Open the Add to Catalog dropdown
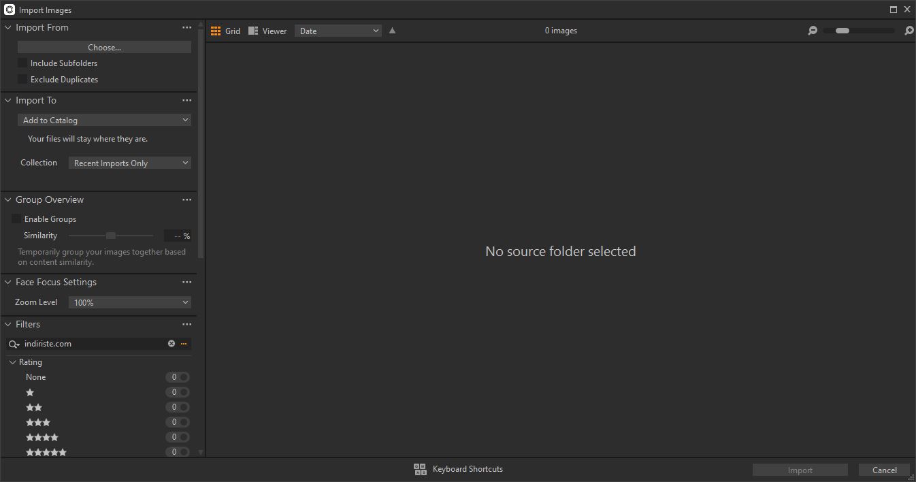 [104, 120]
